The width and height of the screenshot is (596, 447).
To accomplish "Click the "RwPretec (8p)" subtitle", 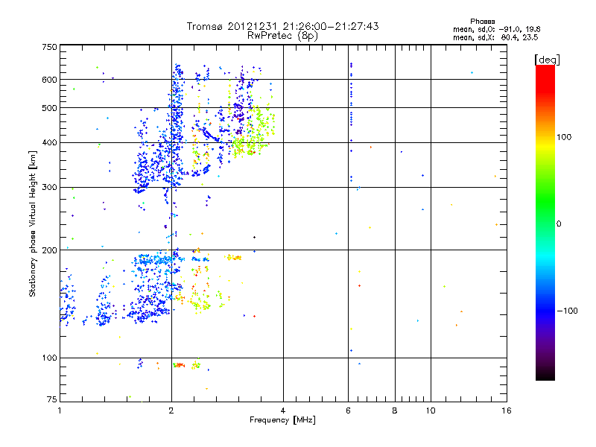I will (282, 36).
